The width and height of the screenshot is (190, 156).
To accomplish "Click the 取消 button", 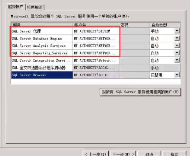I will (149, 154).
